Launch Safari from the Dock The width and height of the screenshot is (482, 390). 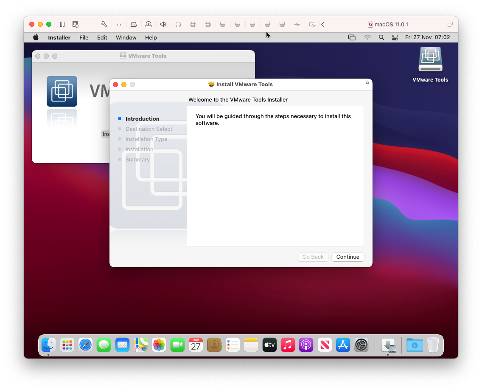click(x=85, y=345)
